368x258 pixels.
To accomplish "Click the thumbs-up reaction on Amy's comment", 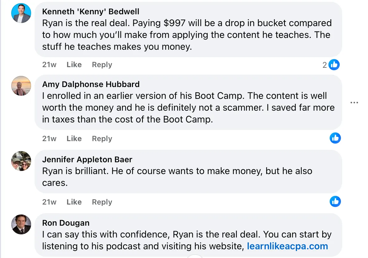I will coord(335,138).
